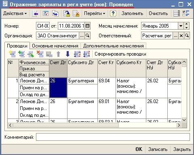Sort rows descending Z-A icon

86,54
